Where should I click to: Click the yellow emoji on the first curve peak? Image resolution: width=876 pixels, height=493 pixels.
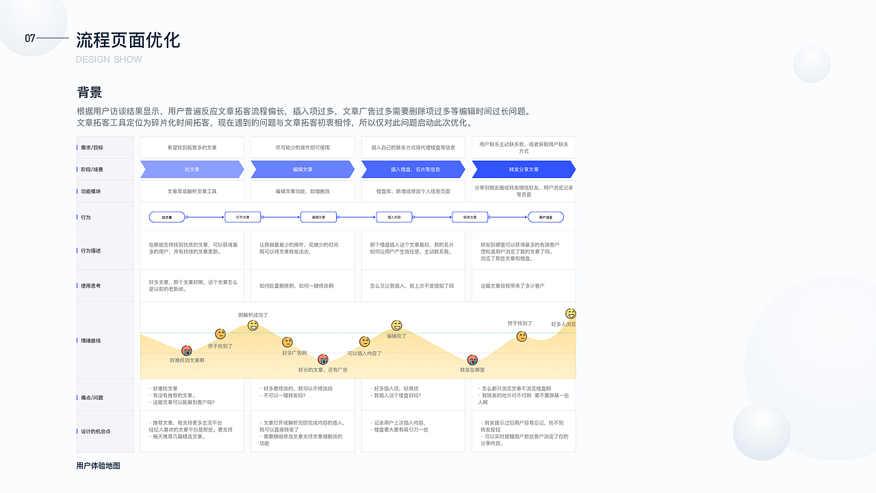tap(252, 325)
